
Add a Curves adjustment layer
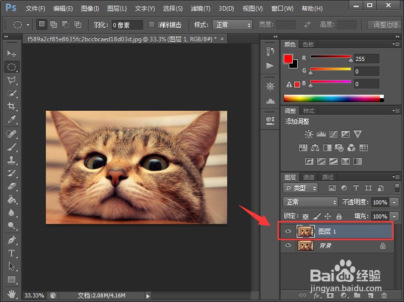pos(333,134)
